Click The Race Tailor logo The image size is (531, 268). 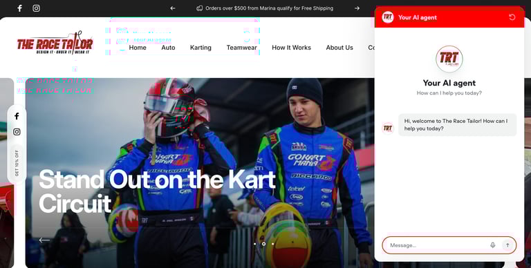pos(55,44)
